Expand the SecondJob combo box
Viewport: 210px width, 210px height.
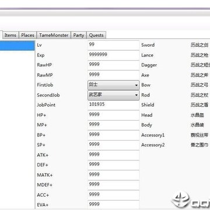(114, 95)
